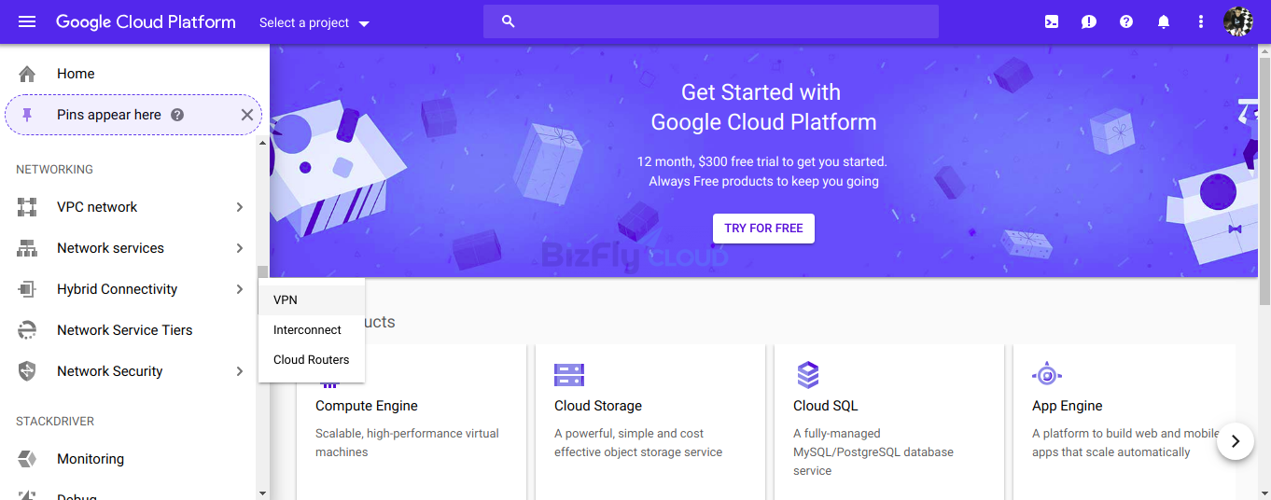Open the Compute Engine card
Viewport: 1271px width, 500px height.
(x=411, y=424)
